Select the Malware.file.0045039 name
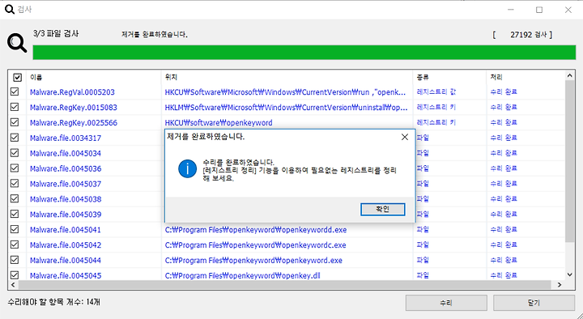 pos(66,215)
